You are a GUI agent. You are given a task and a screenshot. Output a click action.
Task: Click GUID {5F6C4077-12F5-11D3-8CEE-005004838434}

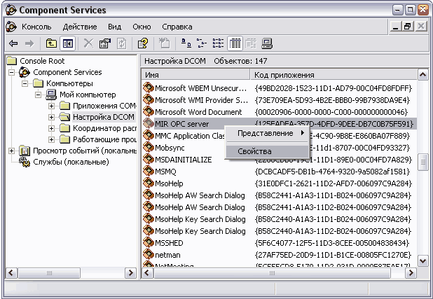click(x=332, y=243)
